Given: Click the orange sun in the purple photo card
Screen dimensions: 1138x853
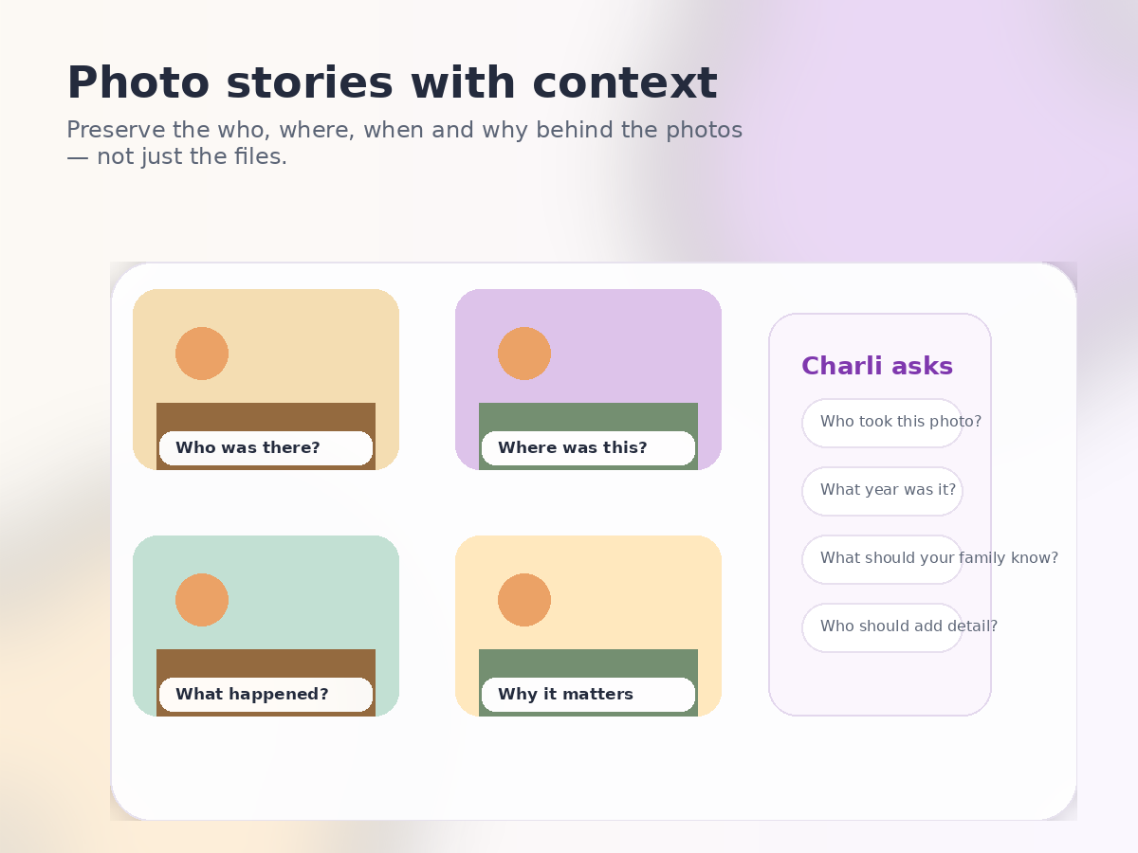Looking at the screenshot, I should coord(524,354).
